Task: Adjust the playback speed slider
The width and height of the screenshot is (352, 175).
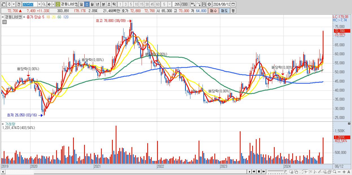Action: click(277, 172)
